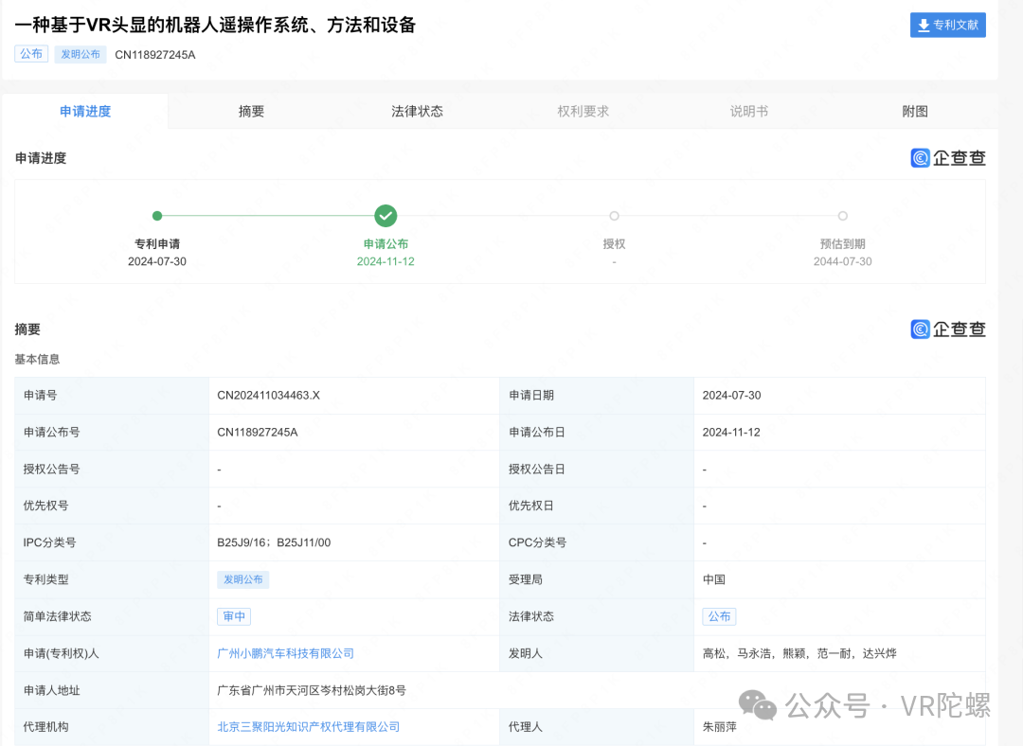Select the hollow circle marker above 预估到期
This screenshot has height=746, width=1023.
pos(843,216)
